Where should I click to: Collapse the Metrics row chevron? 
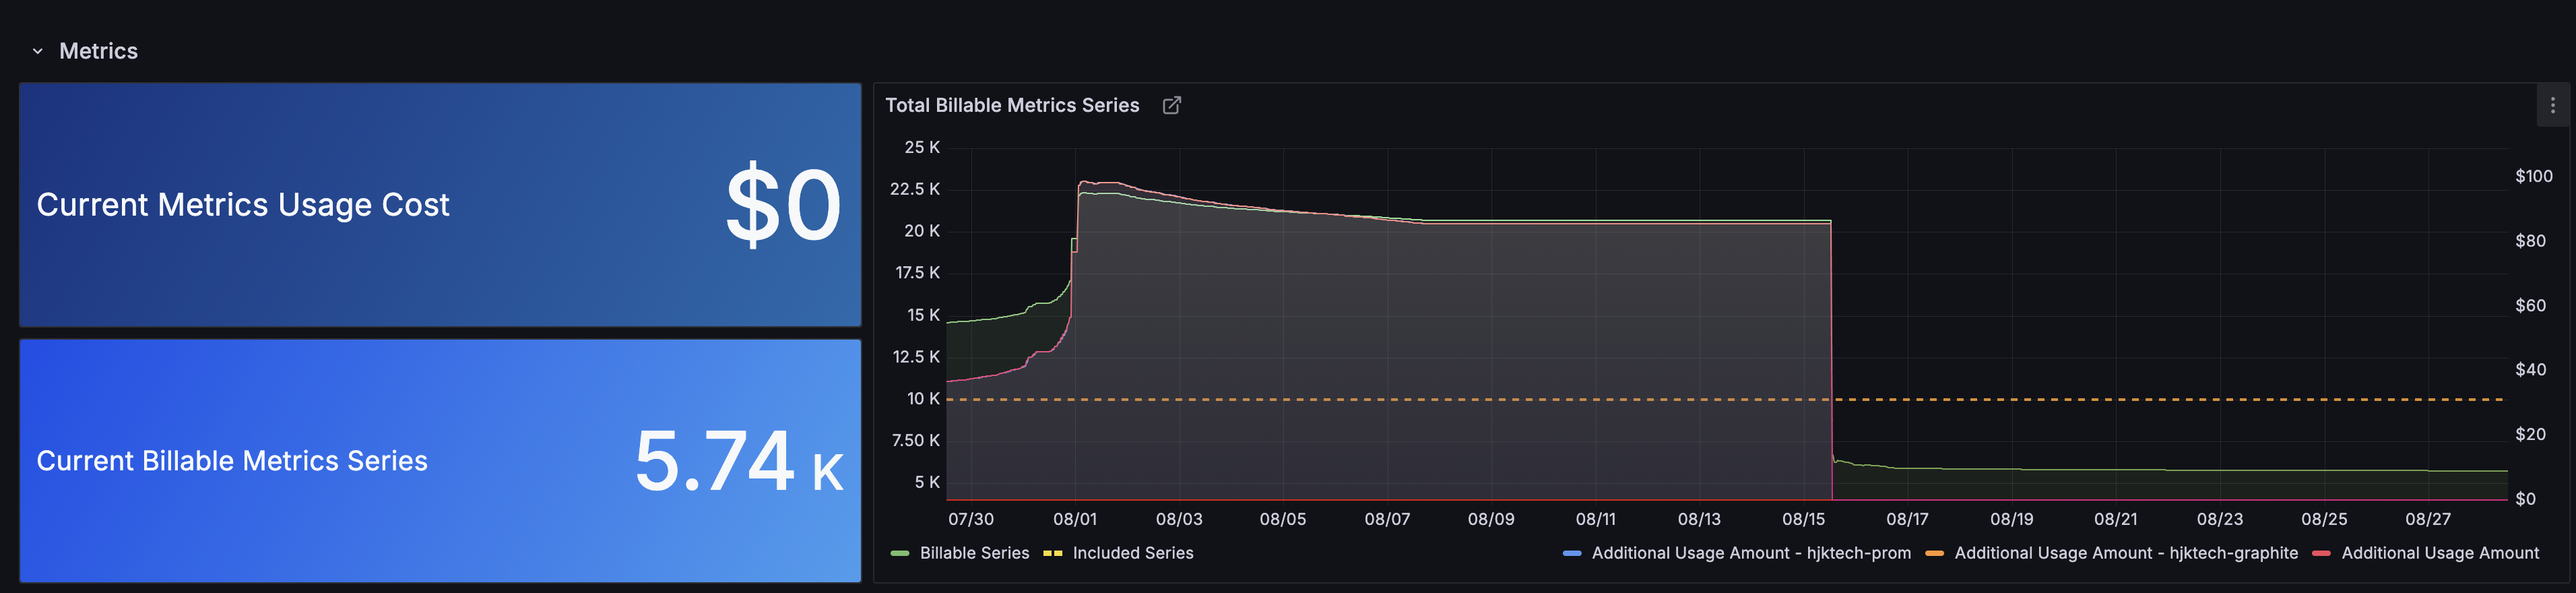pyautogui.click(x=38, y=51)
